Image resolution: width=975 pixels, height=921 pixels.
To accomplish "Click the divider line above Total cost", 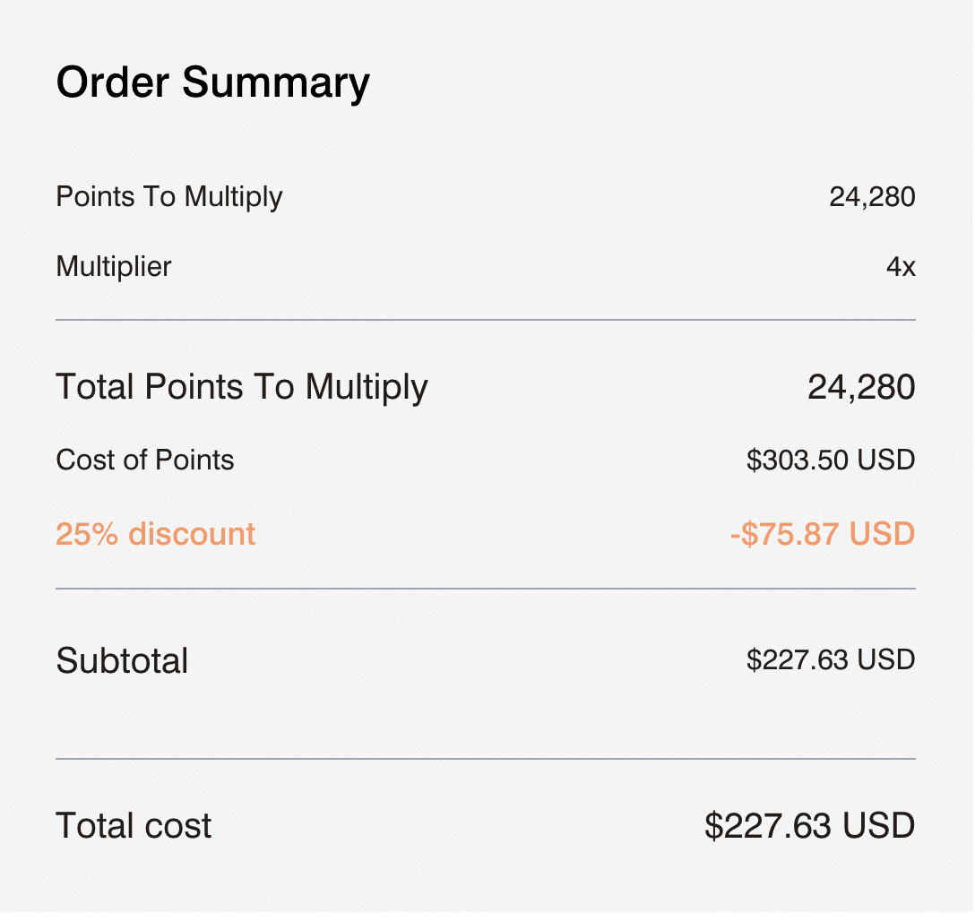I will pos(486,759).
